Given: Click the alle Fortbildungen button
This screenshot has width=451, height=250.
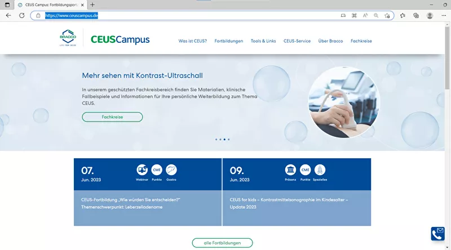Looking at the screenshot, I should pyautogui.click(x=222, y=243).
